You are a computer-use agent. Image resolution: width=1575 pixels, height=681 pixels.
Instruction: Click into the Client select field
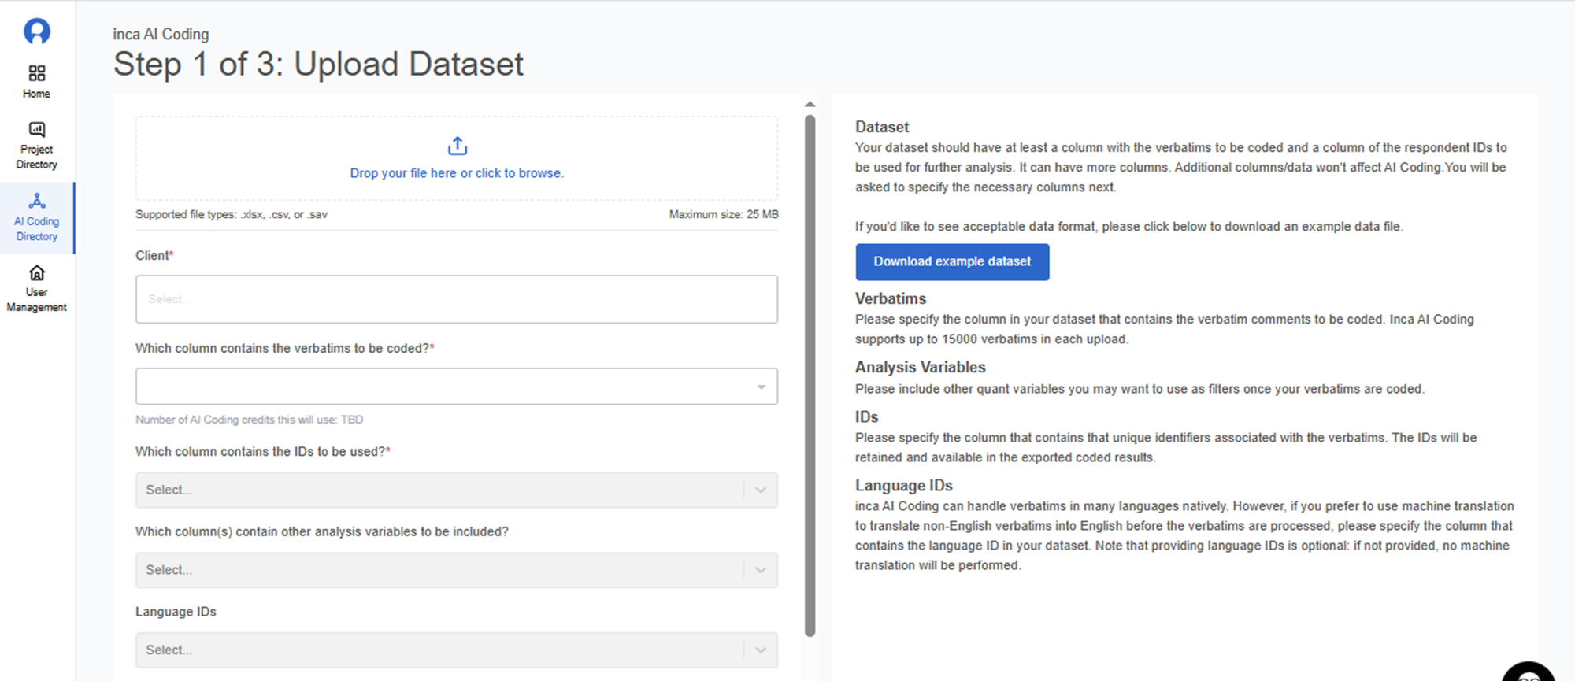click(x=456, y=299)
